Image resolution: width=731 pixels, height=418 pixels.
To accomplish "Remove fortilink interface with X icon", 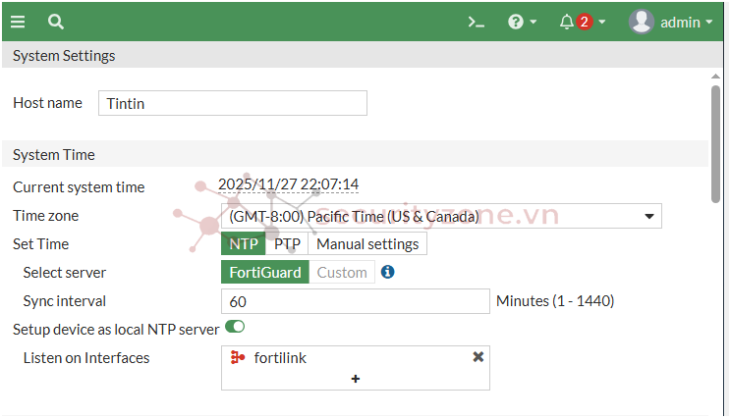I will coord(478,357).
